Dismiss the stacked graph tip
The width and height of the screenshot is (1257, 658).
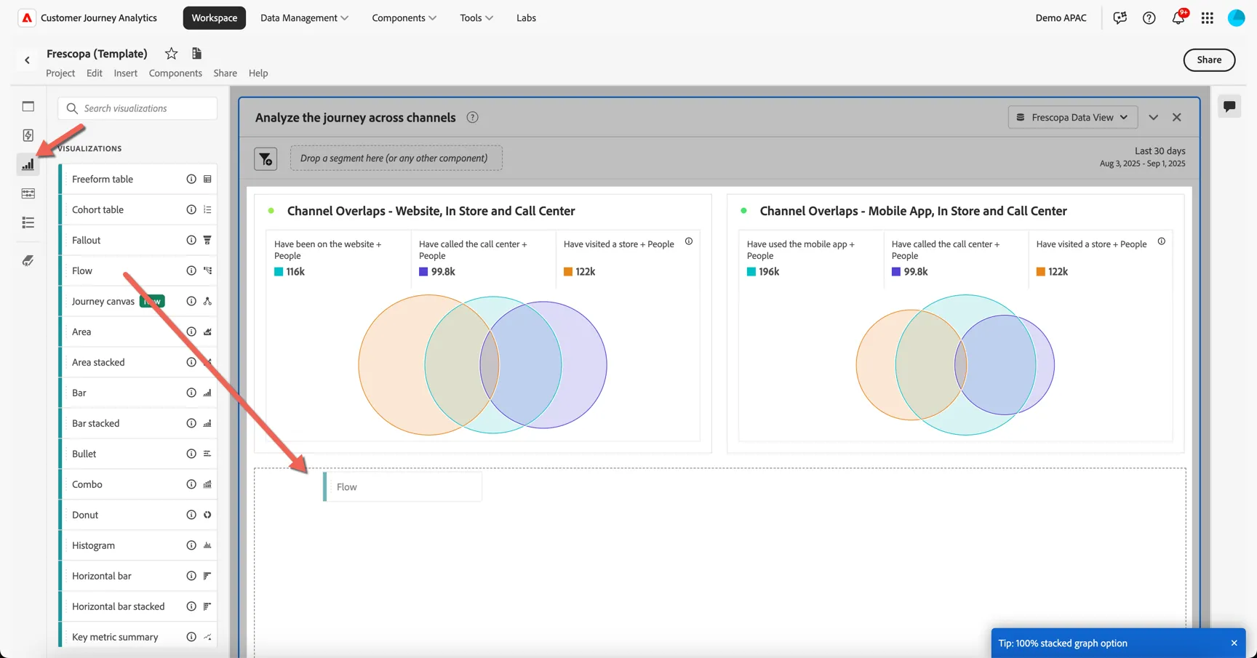point(1234,643)
